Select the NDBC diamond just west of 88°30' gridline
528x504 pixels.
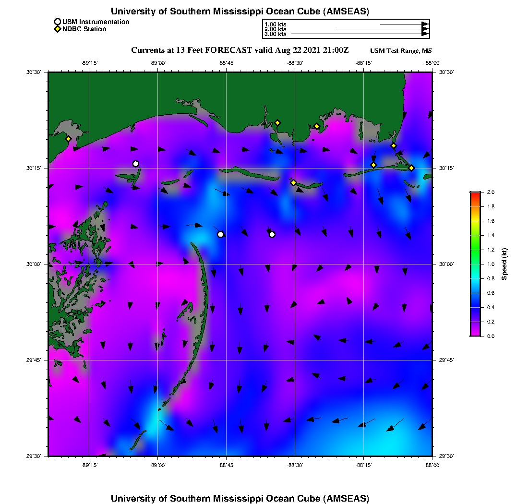click(x=293, y=182)
